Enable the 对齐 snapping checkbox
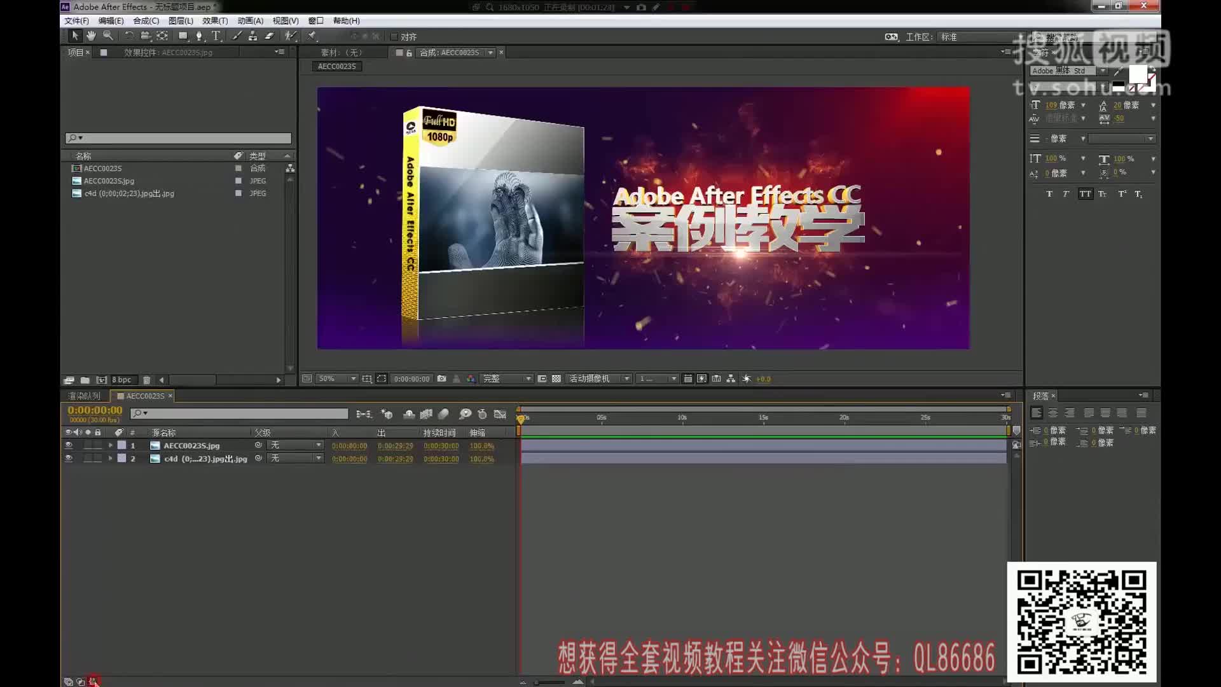This screenshot has height=687, width=1221. click(x=394, y=37)
